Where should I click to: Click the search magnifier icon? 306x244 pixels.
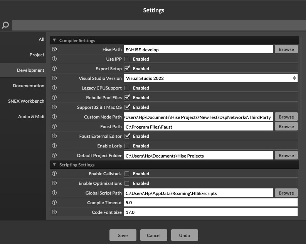5,25
